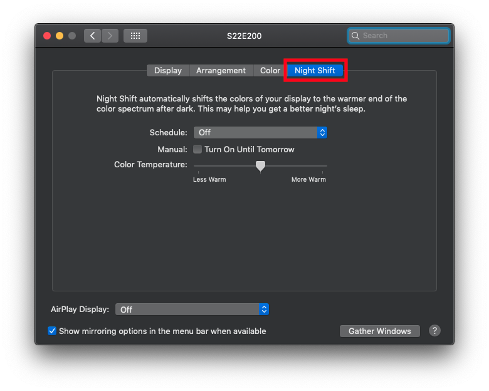Open the Schedule dropdown menu
This screenshot has width=489, height=391.
point(260,132)
